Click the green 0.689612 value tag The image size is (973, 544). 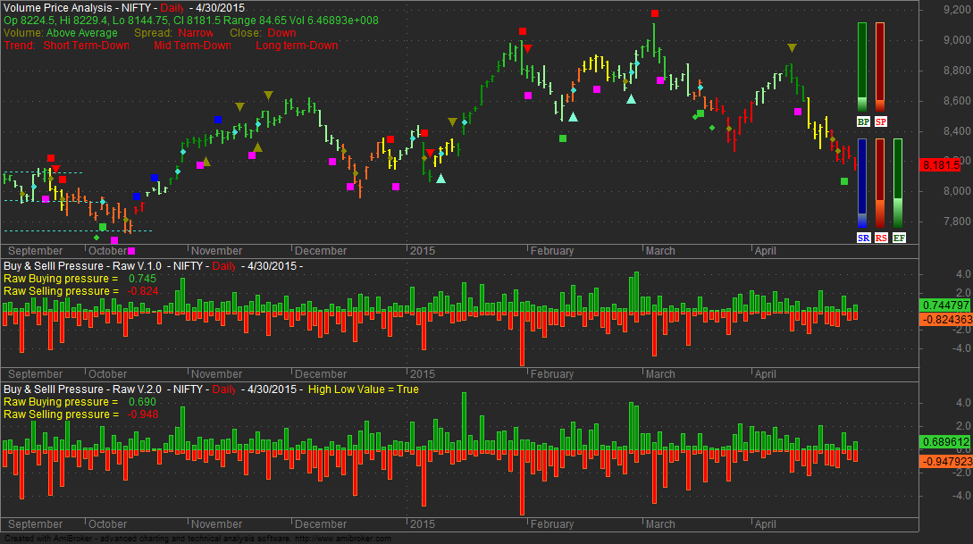tap(945, 442)
